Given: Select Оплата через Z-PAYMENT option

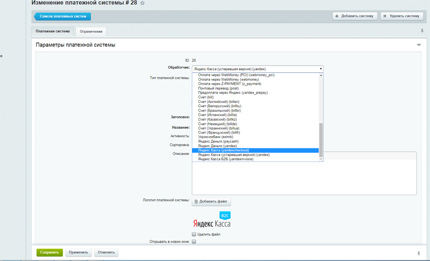Looking at the screenshot, I should point(256,84).
